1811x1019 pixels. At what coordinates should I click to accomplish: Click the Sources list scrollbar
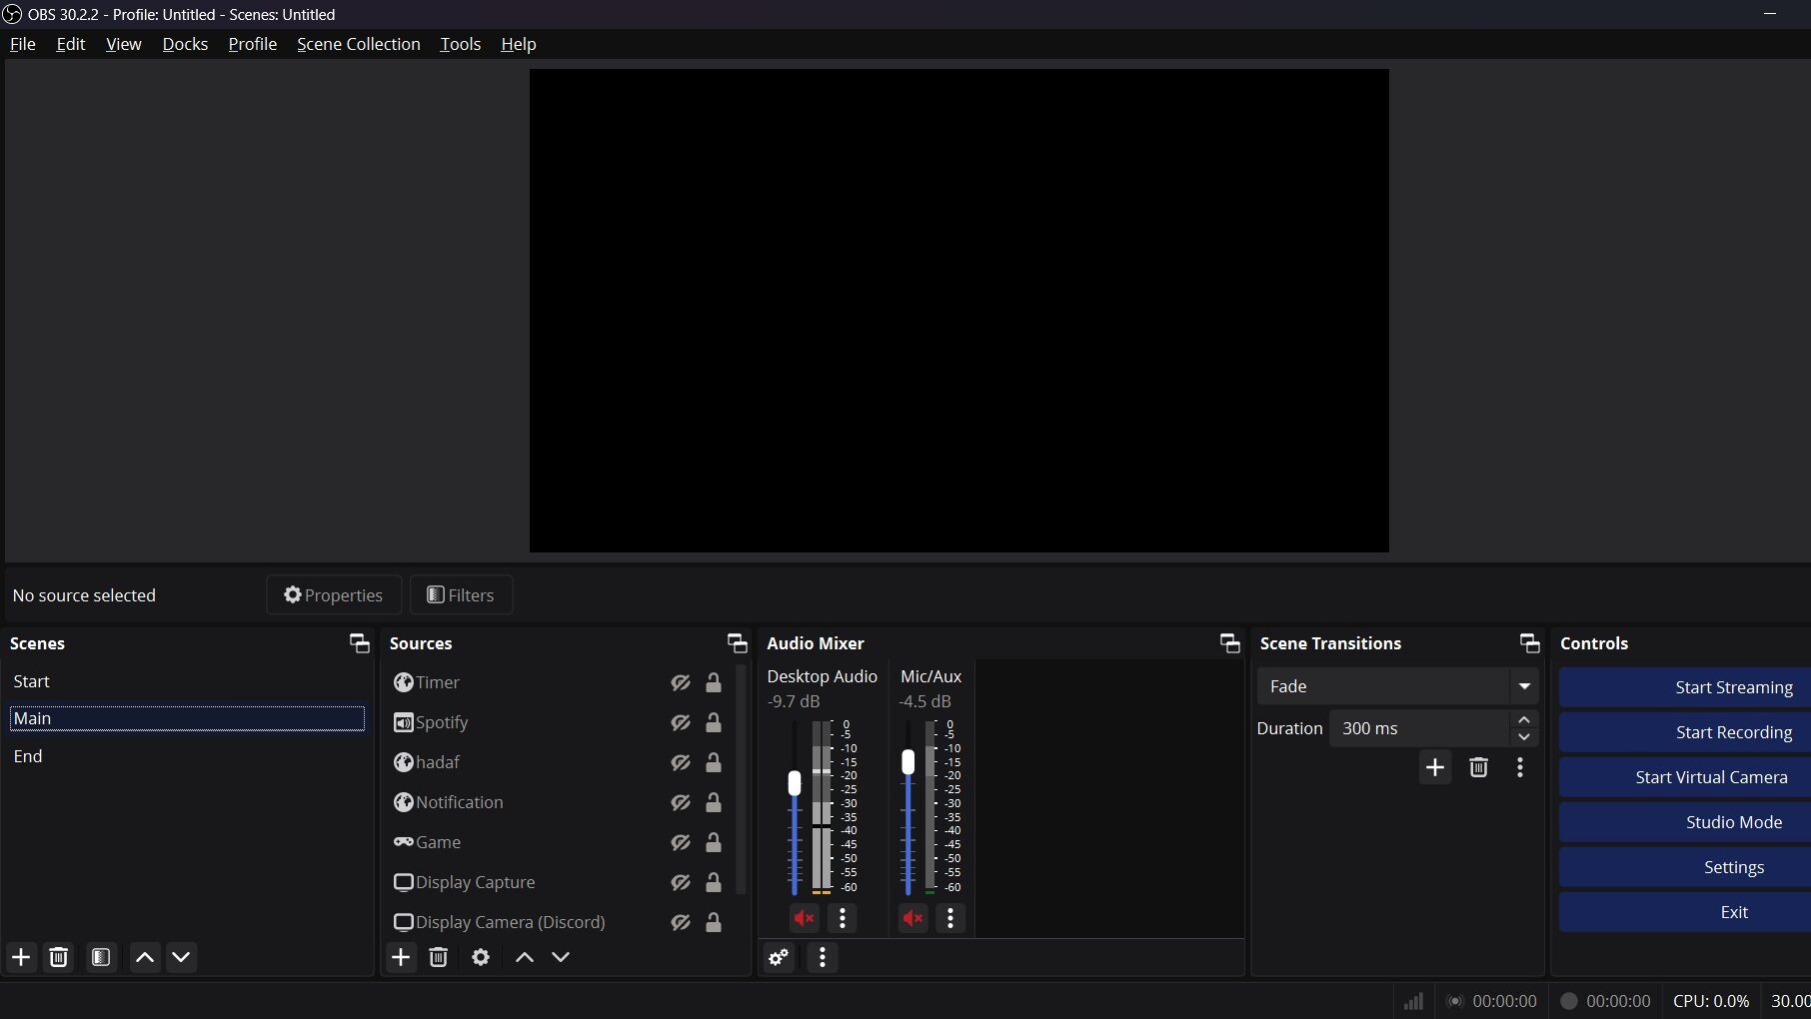pos(741,779)
